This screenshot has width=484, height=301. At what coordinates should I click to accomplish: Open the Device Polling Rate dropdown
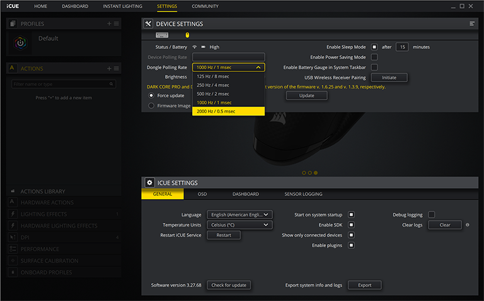click(228, 57)
